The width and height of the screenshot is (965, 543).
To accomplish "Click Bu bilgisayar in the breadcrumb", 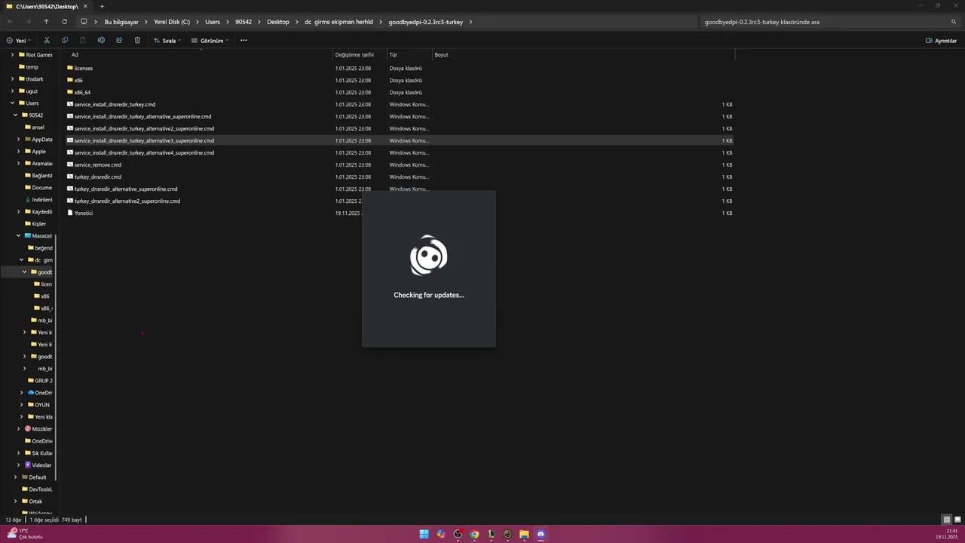I will 121,22.
